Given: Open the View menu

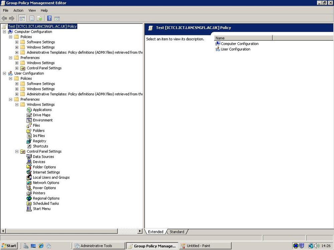Looking at the screenshot, I should tap(32, 10).
